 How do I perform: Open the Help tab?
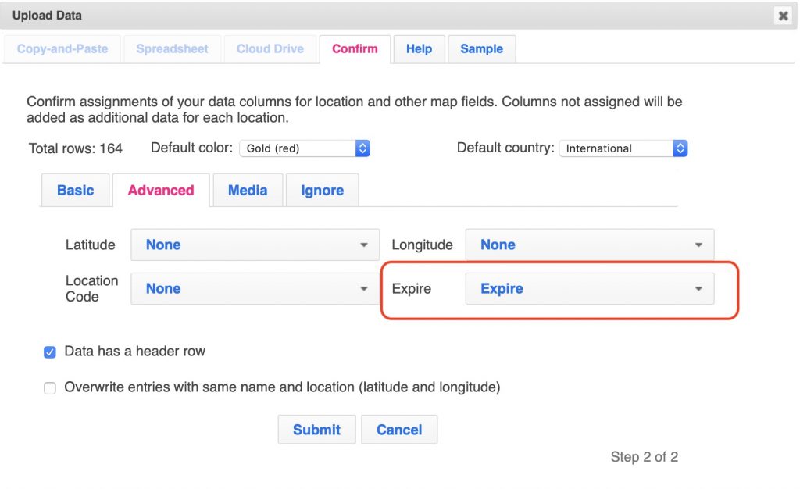(x=419, y=48)
